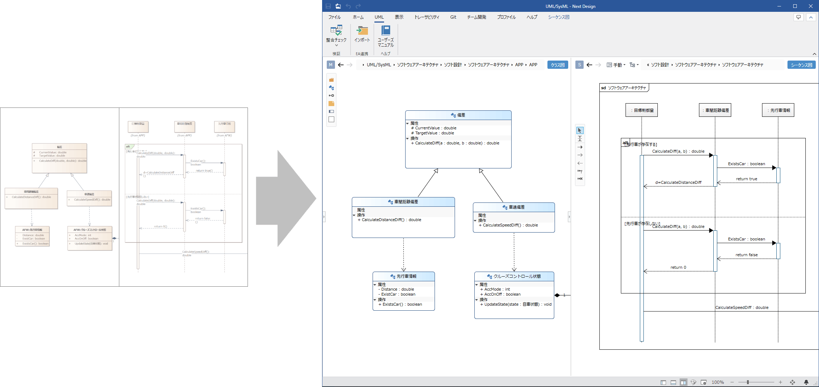Collapse 操作 section of 先行車情報 class

(375, 300)
